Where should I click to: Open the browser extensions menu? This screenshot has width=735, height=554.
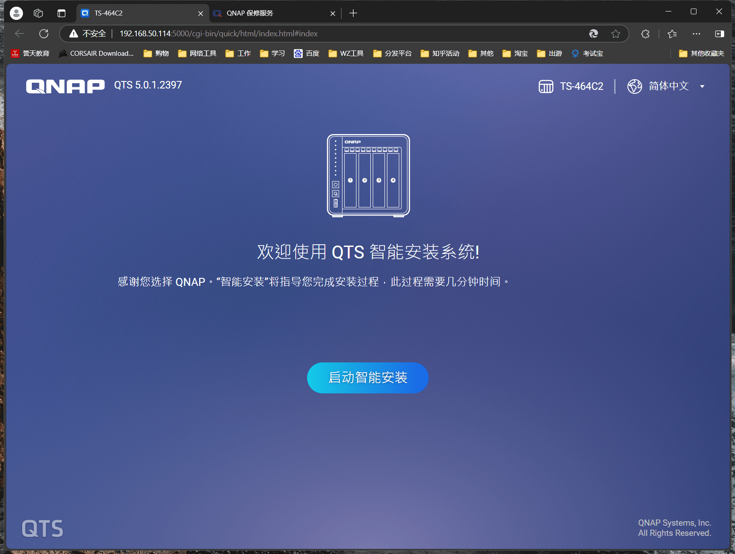coord(645,34)
